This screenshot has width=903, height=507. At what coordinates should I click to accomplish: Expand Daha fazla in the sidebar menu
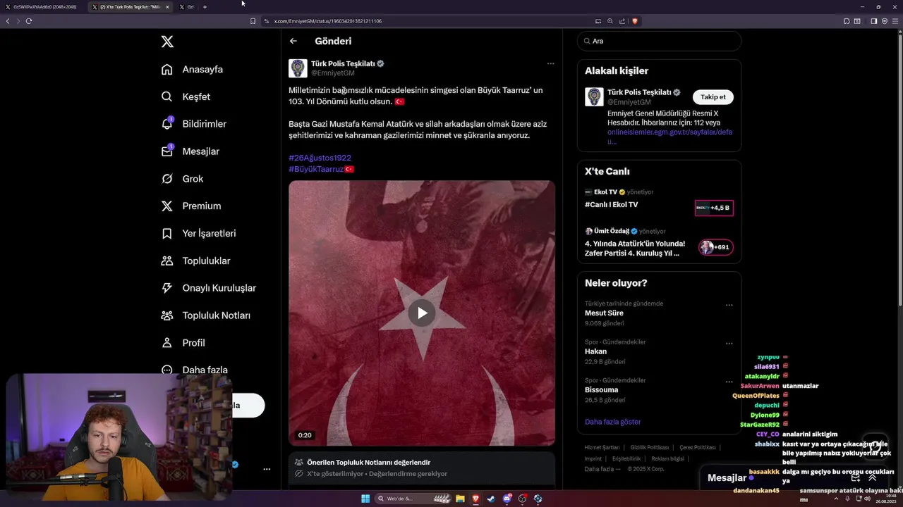pyautogui.click(x=195, y=370)
